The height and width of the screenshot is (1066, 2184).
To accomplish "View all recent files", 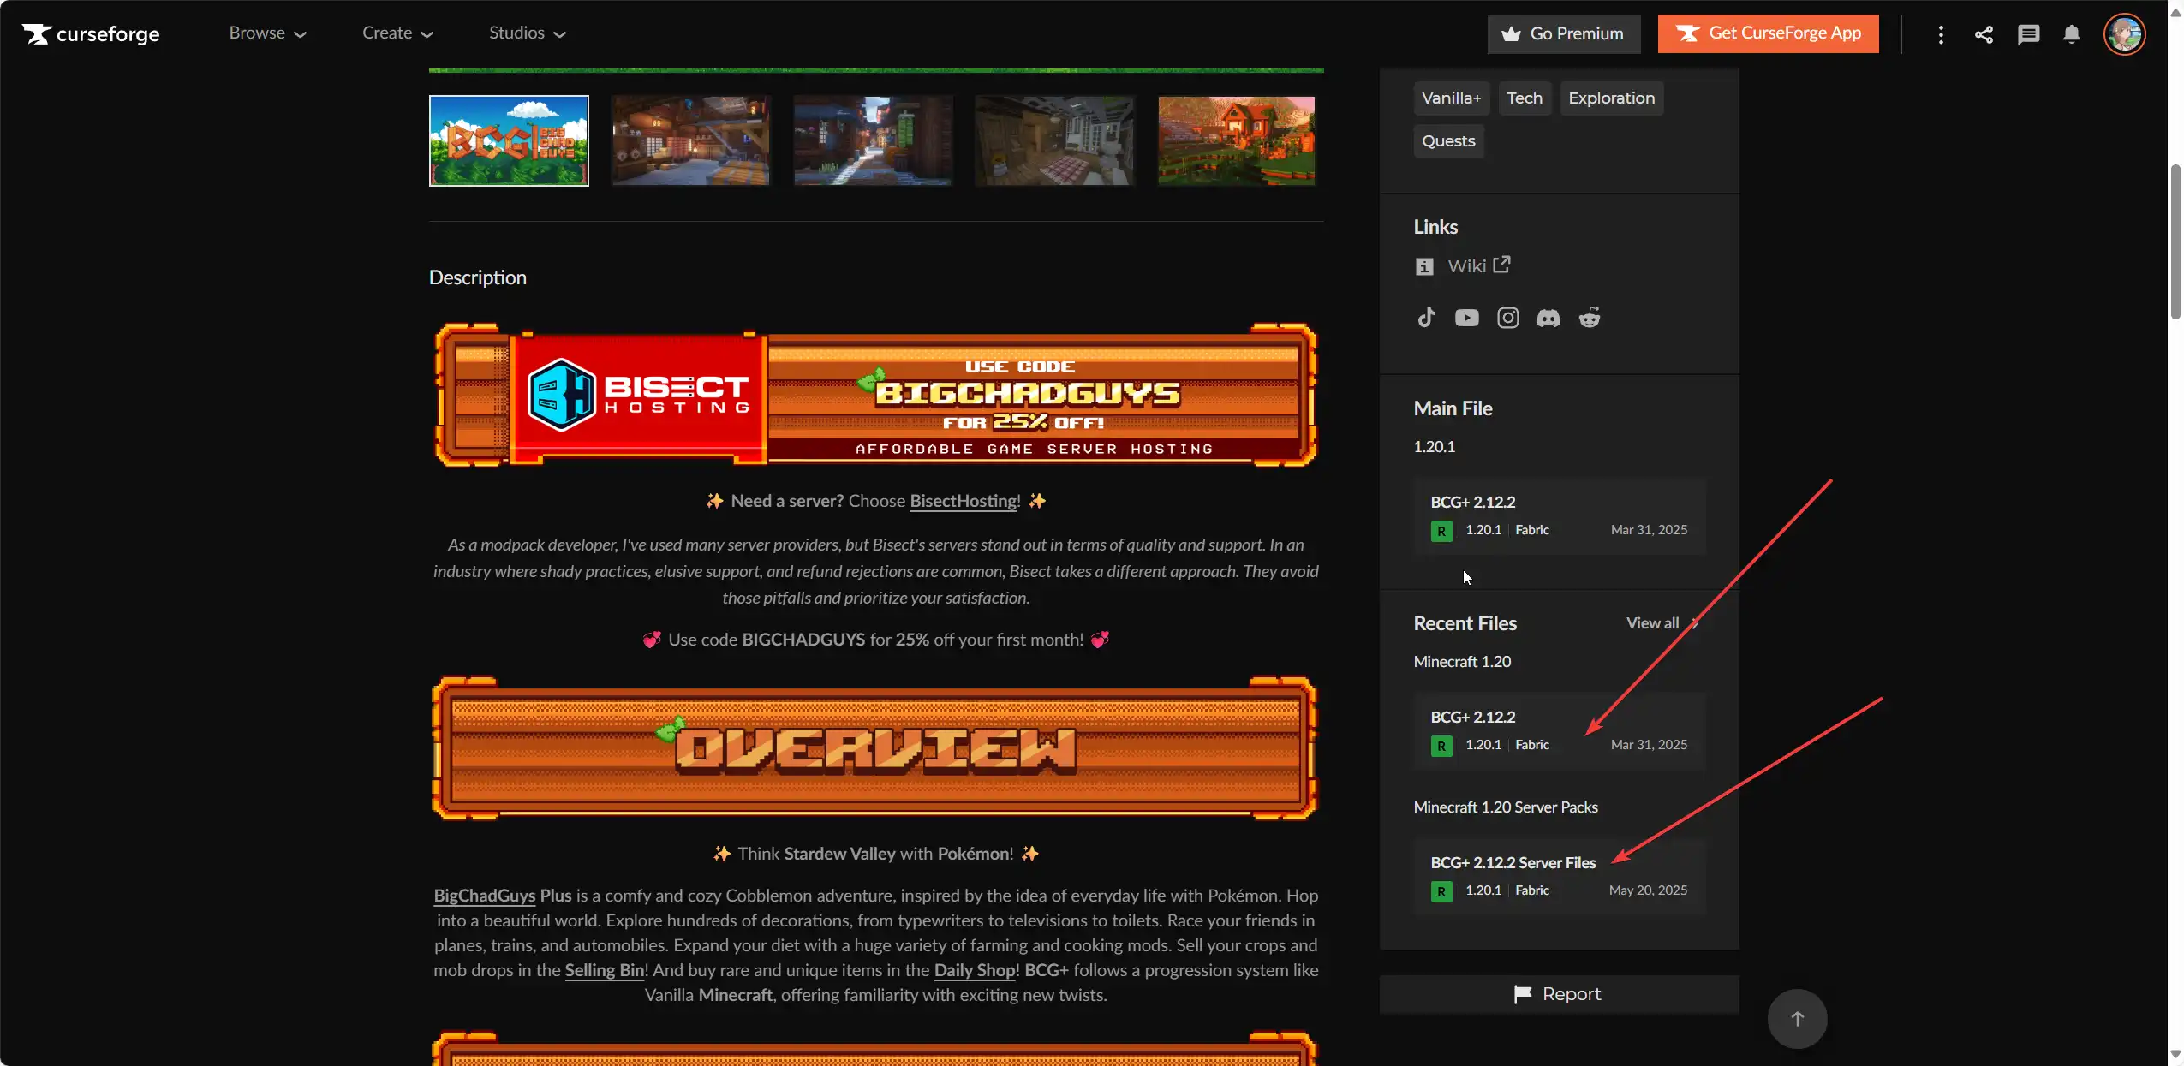I will coord(1662,623).
